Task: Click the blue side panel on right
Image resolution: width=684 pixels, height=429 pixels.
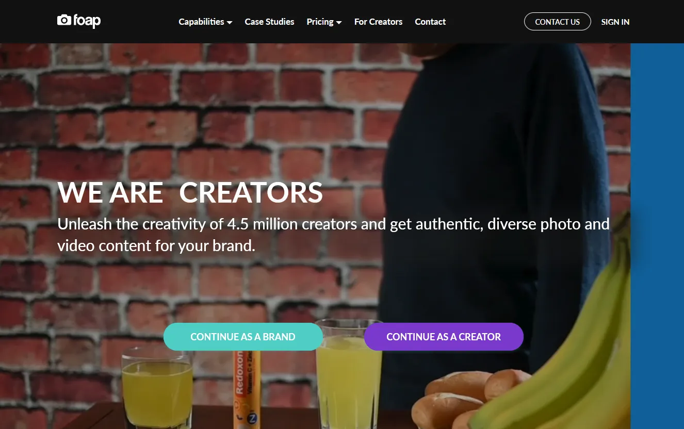Action: [657, 236]
